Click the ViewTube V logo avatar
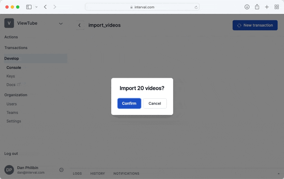This screenshot has height=179, width=284. click(x=9, y=23)
